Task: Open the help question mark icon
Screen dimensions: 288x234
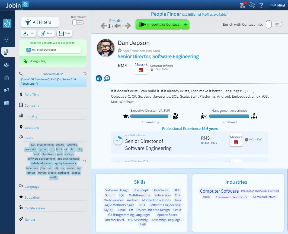Action: 261,5
